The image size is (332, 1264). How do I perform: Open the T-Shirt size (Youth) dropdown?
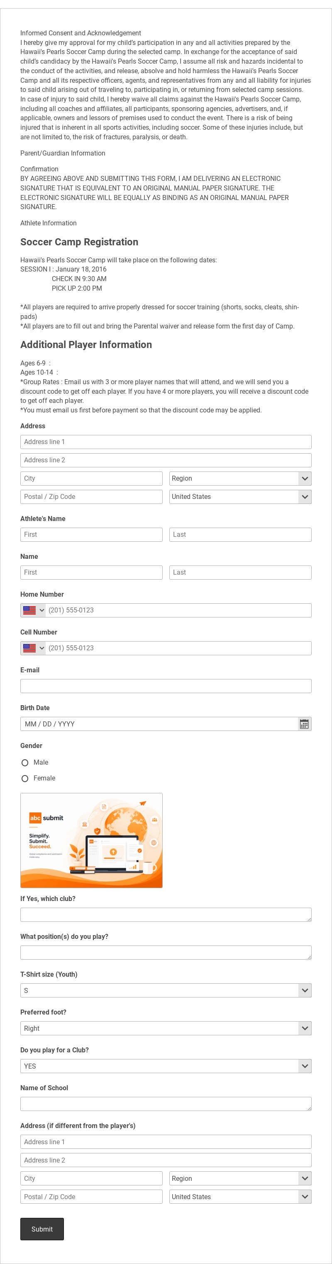(x=166, y=990)
